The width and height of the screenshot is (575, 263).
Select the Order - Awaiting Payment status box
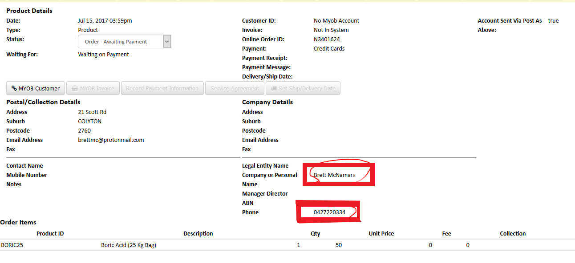(125, 42)
